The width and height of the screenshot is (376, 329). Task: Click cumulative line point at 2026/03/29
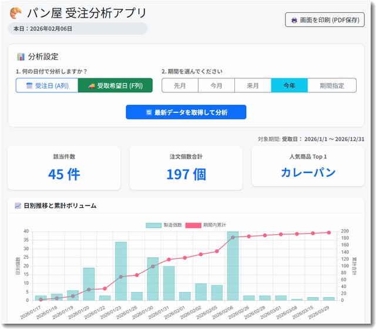click(x=329, y=232)
